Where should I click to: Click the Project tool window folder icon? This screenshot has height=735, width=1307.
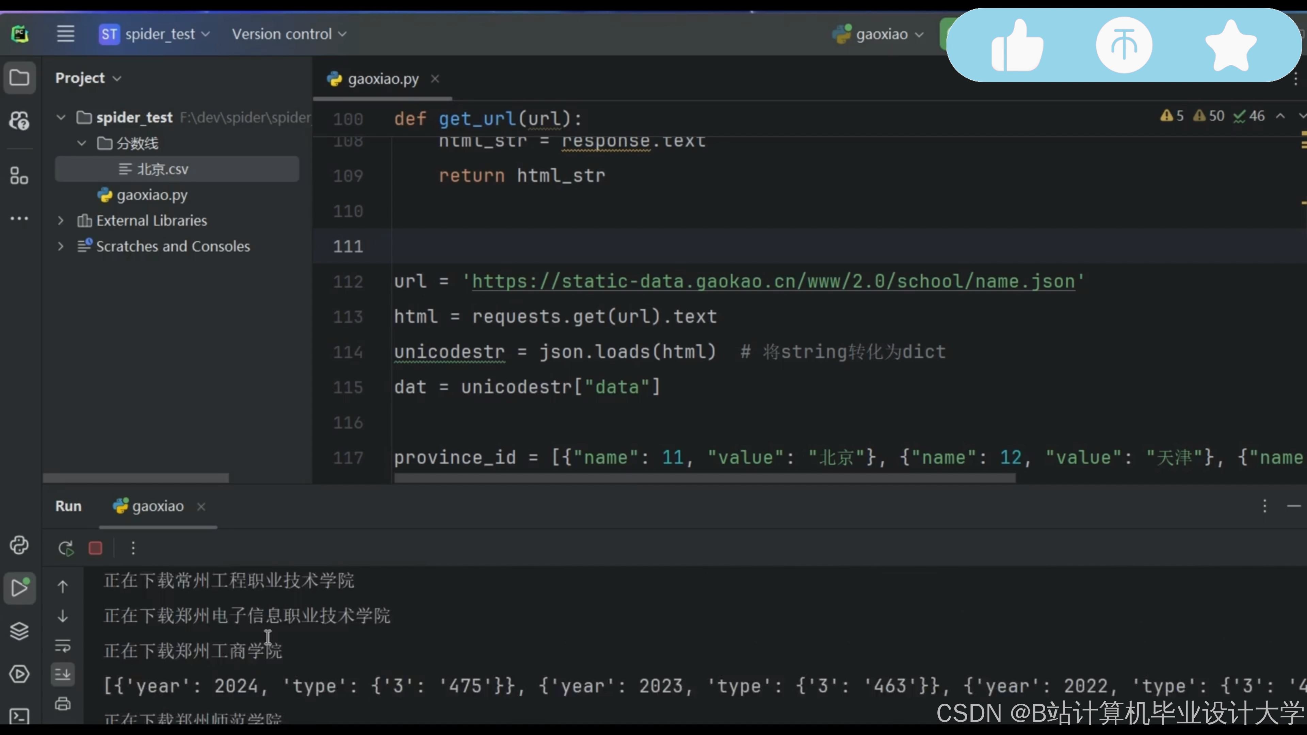(19, 78)
